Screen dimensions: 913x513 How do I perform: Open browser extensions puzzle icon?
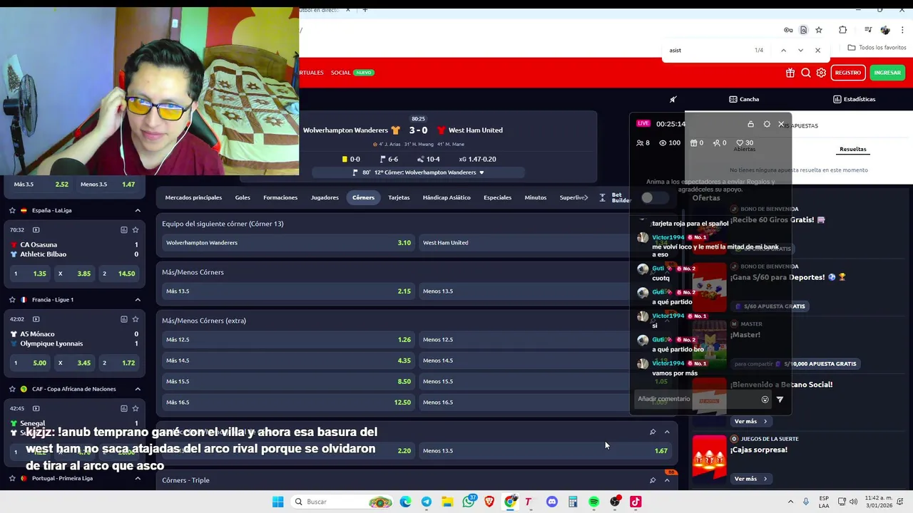(843, 30)
